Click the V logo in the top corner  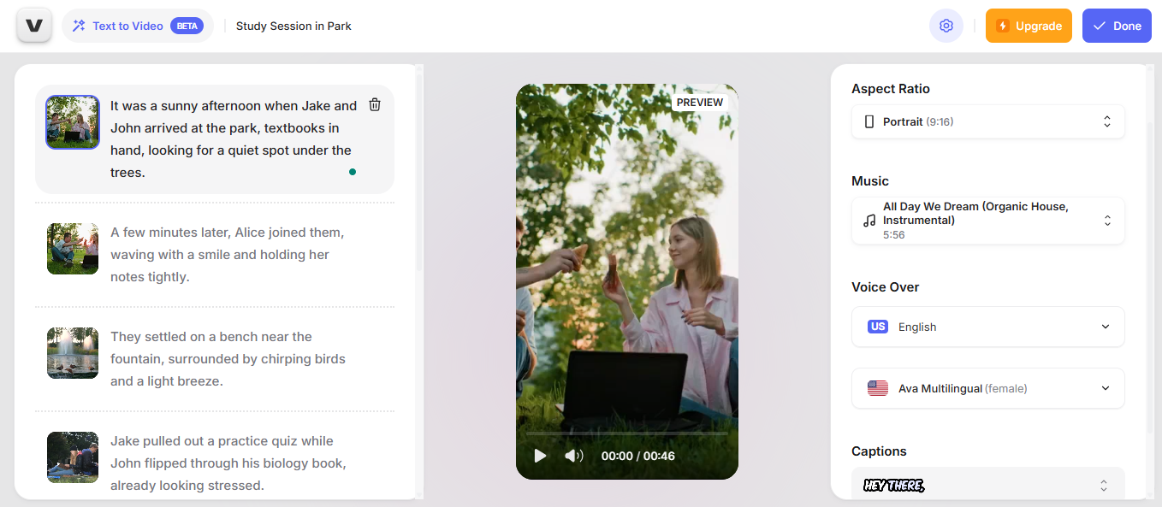pyautogui.click(x=33, y=25)
